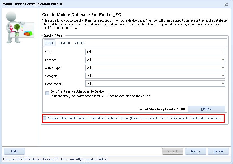Expand the Location filter dropdown
233x164 pixels.
pos(223,60)
